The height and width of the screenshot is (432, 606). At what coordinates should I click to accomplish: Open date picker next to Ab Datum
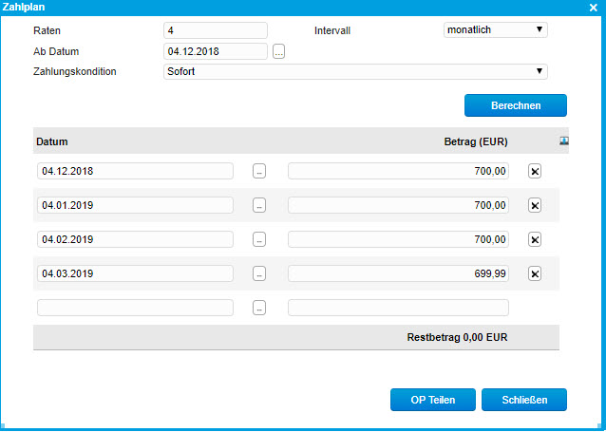pyautogui.click(x=278, y=51)
